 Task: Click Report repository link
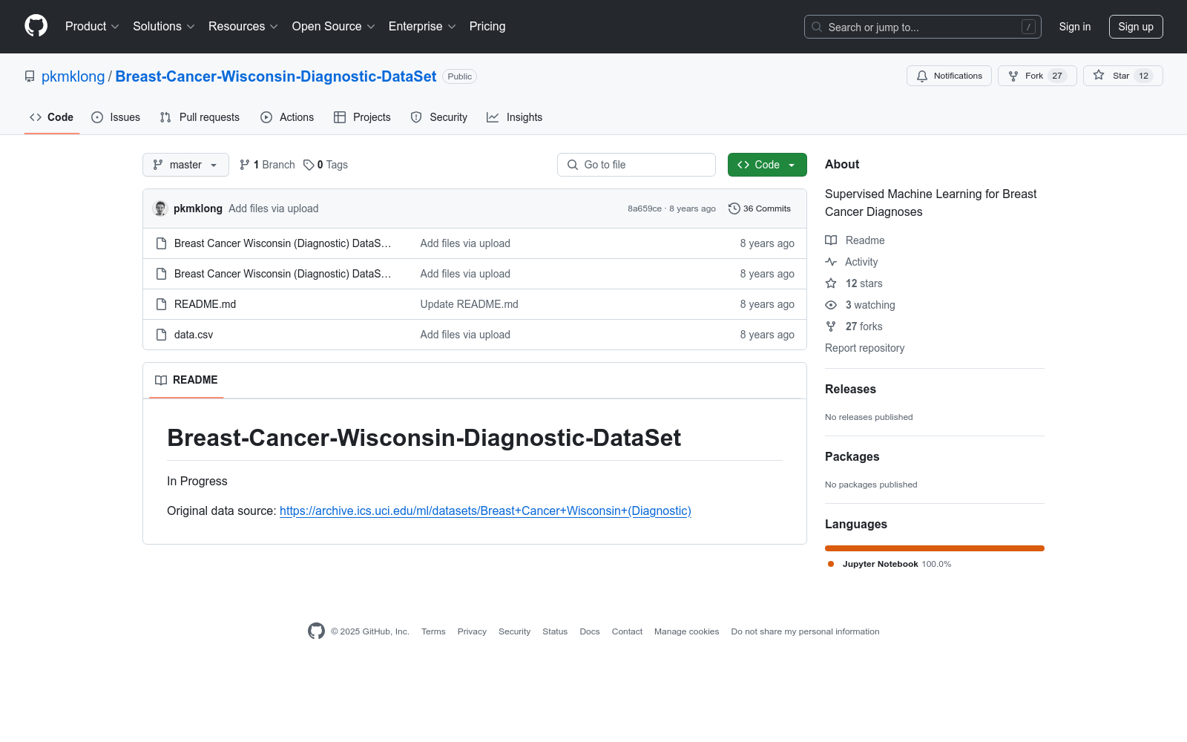[x=864, y=348]
